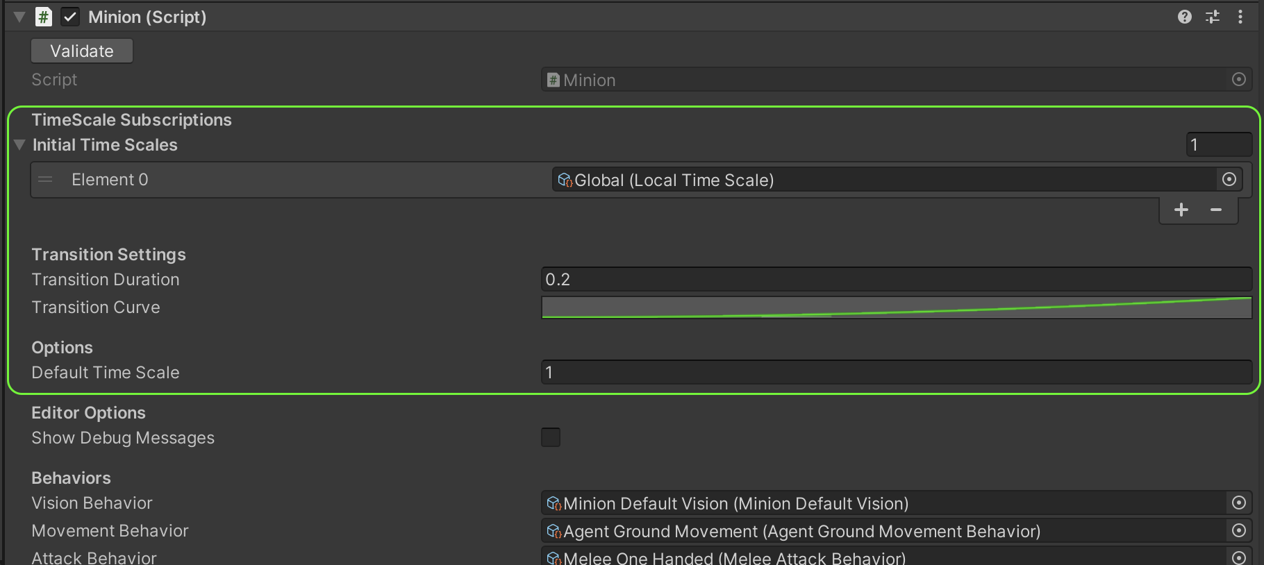Image resolution: width=1264 pixels, height=565 pixels.
Task: Collapse the Initial Time Scales list
Action: tap(19, 145)
